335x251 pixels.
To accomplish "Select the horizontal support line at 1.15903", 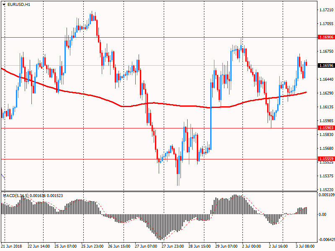I will pos(159,128).
